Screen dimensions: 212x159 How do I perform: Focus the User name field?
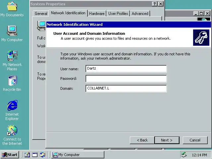(x=126, y=69)
